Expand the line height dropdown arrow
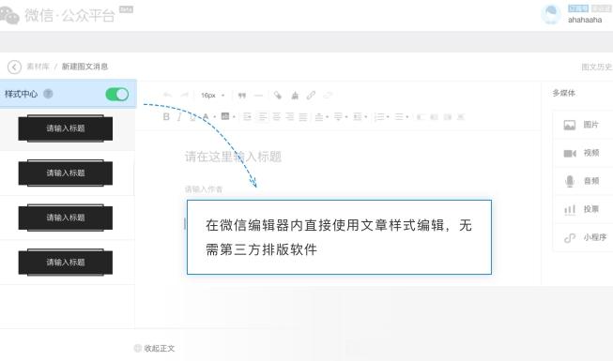This screenshot has height=361, width=613. (365, 117)
